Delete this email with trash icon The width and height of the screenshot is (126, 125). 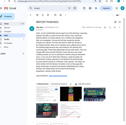pos(48,15)
